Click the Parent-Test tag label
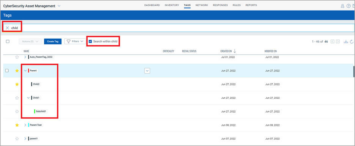Viewport: 355px width, 146px height. point(36,125)
